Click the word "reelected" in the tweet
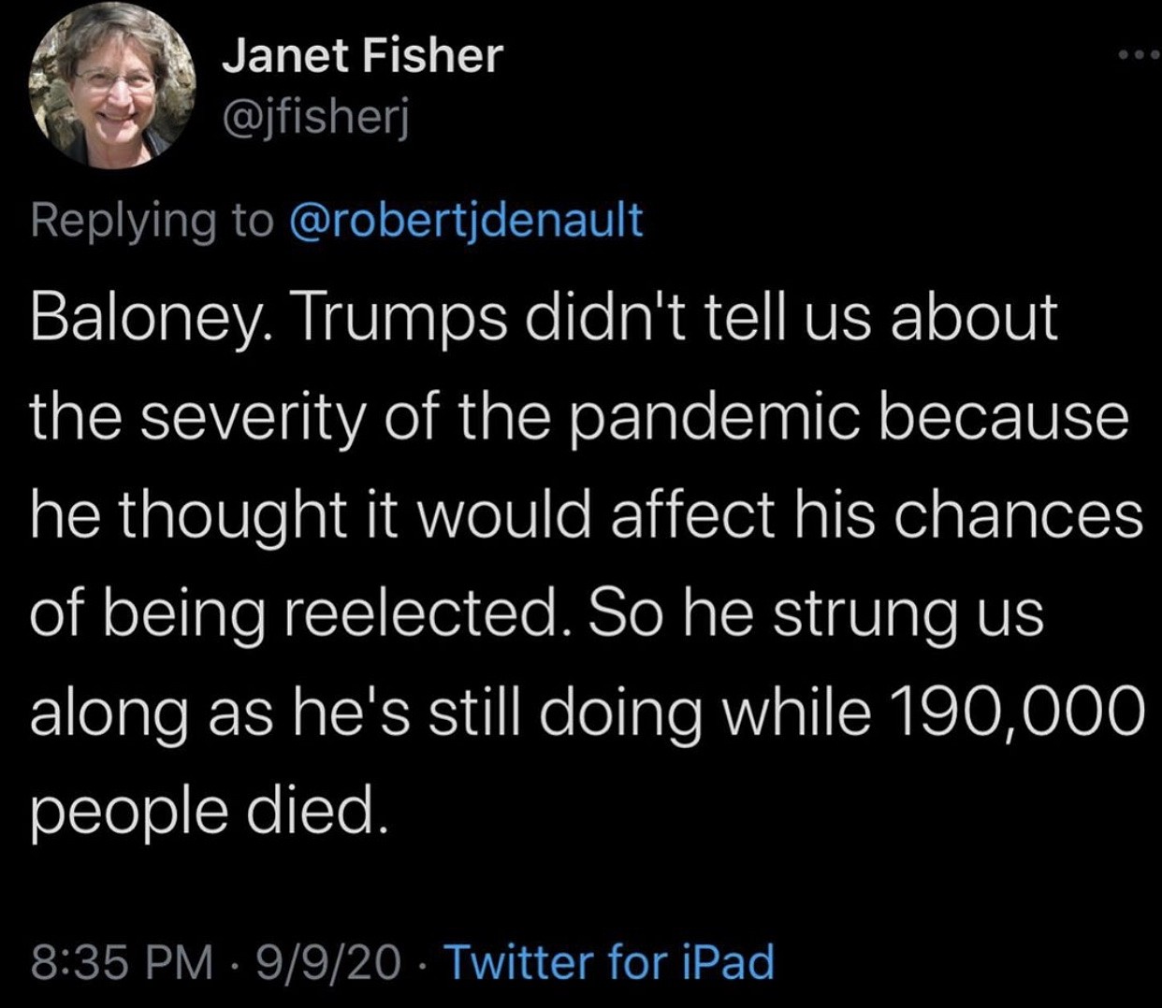This screenshot has width=1162, height=1008. coord(431,612)
